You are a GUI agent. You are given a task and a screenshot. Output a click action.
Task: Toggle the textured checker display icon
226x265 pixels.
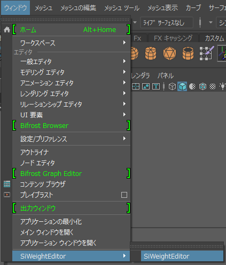click(213, 86)
